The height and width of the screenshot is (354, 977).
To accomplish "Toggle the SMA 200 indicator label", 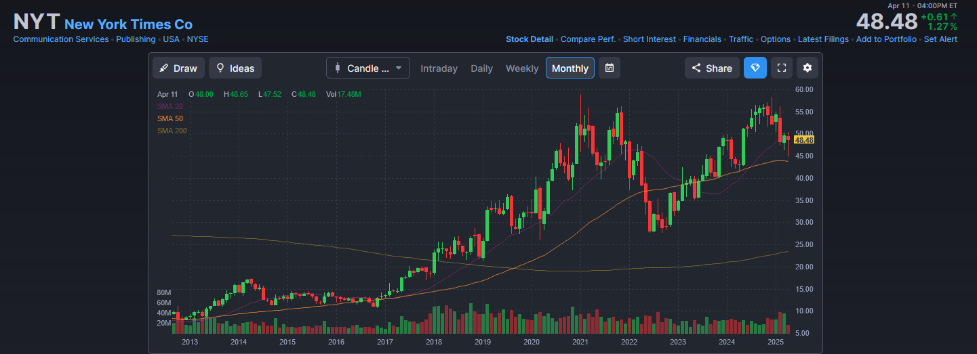I will click(172, 131).
